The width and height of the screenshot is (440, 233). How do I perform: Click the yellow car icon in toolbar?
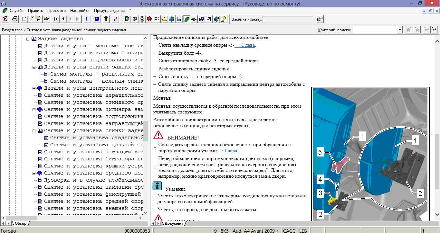pyautogui.click(x=46, y=19)
